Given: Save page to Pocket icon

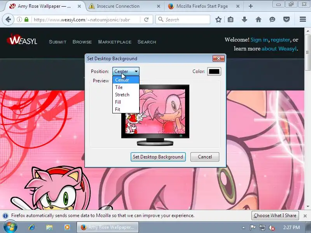Looking at the screenshot, I should (x=287, y=19).
